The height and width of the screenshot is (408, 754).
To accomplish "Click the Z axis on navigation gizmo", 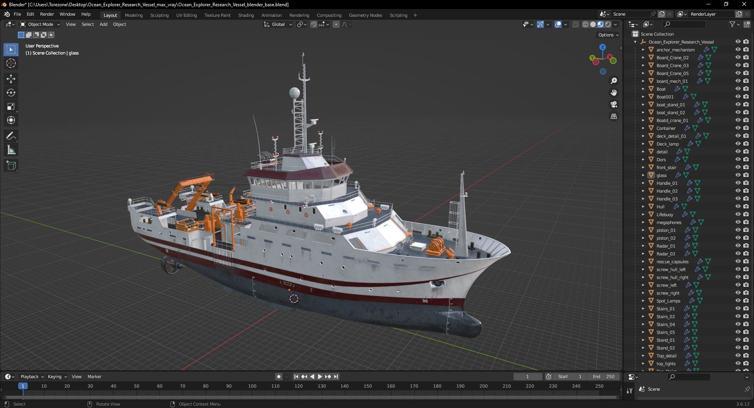I will pos(602,47).
